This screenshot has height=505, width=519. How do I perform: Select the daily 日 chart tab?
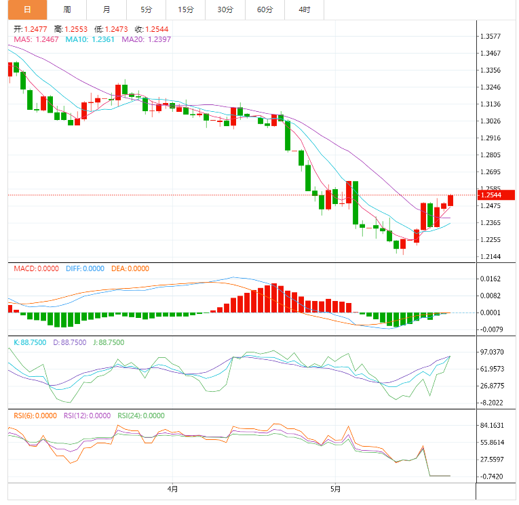pyautogui.click(x=27, y=9)
